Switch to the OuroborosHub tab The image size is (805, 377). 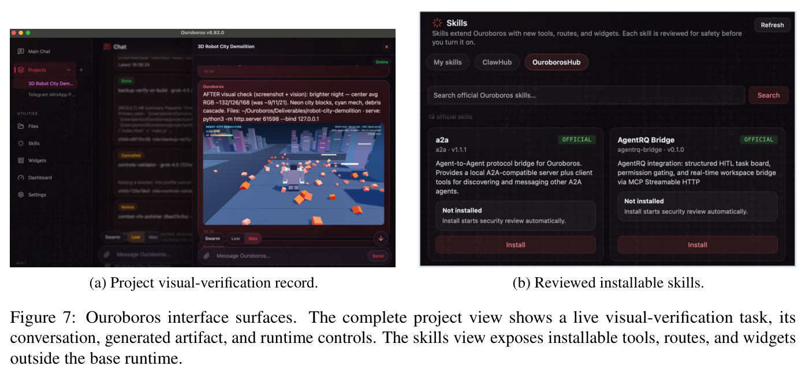pyautogui.click(x=557, y=62)
